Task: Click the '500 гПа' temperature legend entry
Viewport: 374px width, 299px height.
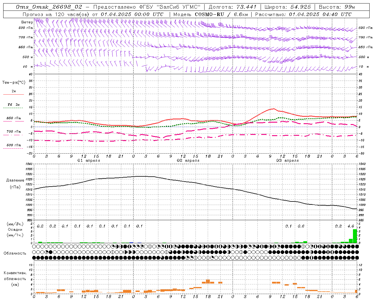Action: click(x=13, y=145)
